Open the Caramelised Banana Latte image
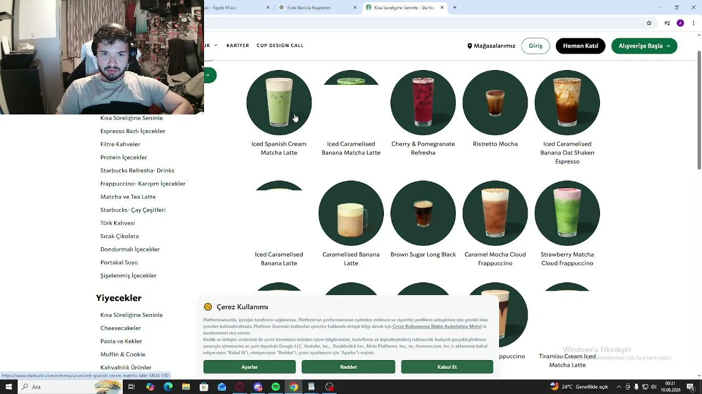The height and width of the screenshot is (394, 702). [x=351, y=213]
